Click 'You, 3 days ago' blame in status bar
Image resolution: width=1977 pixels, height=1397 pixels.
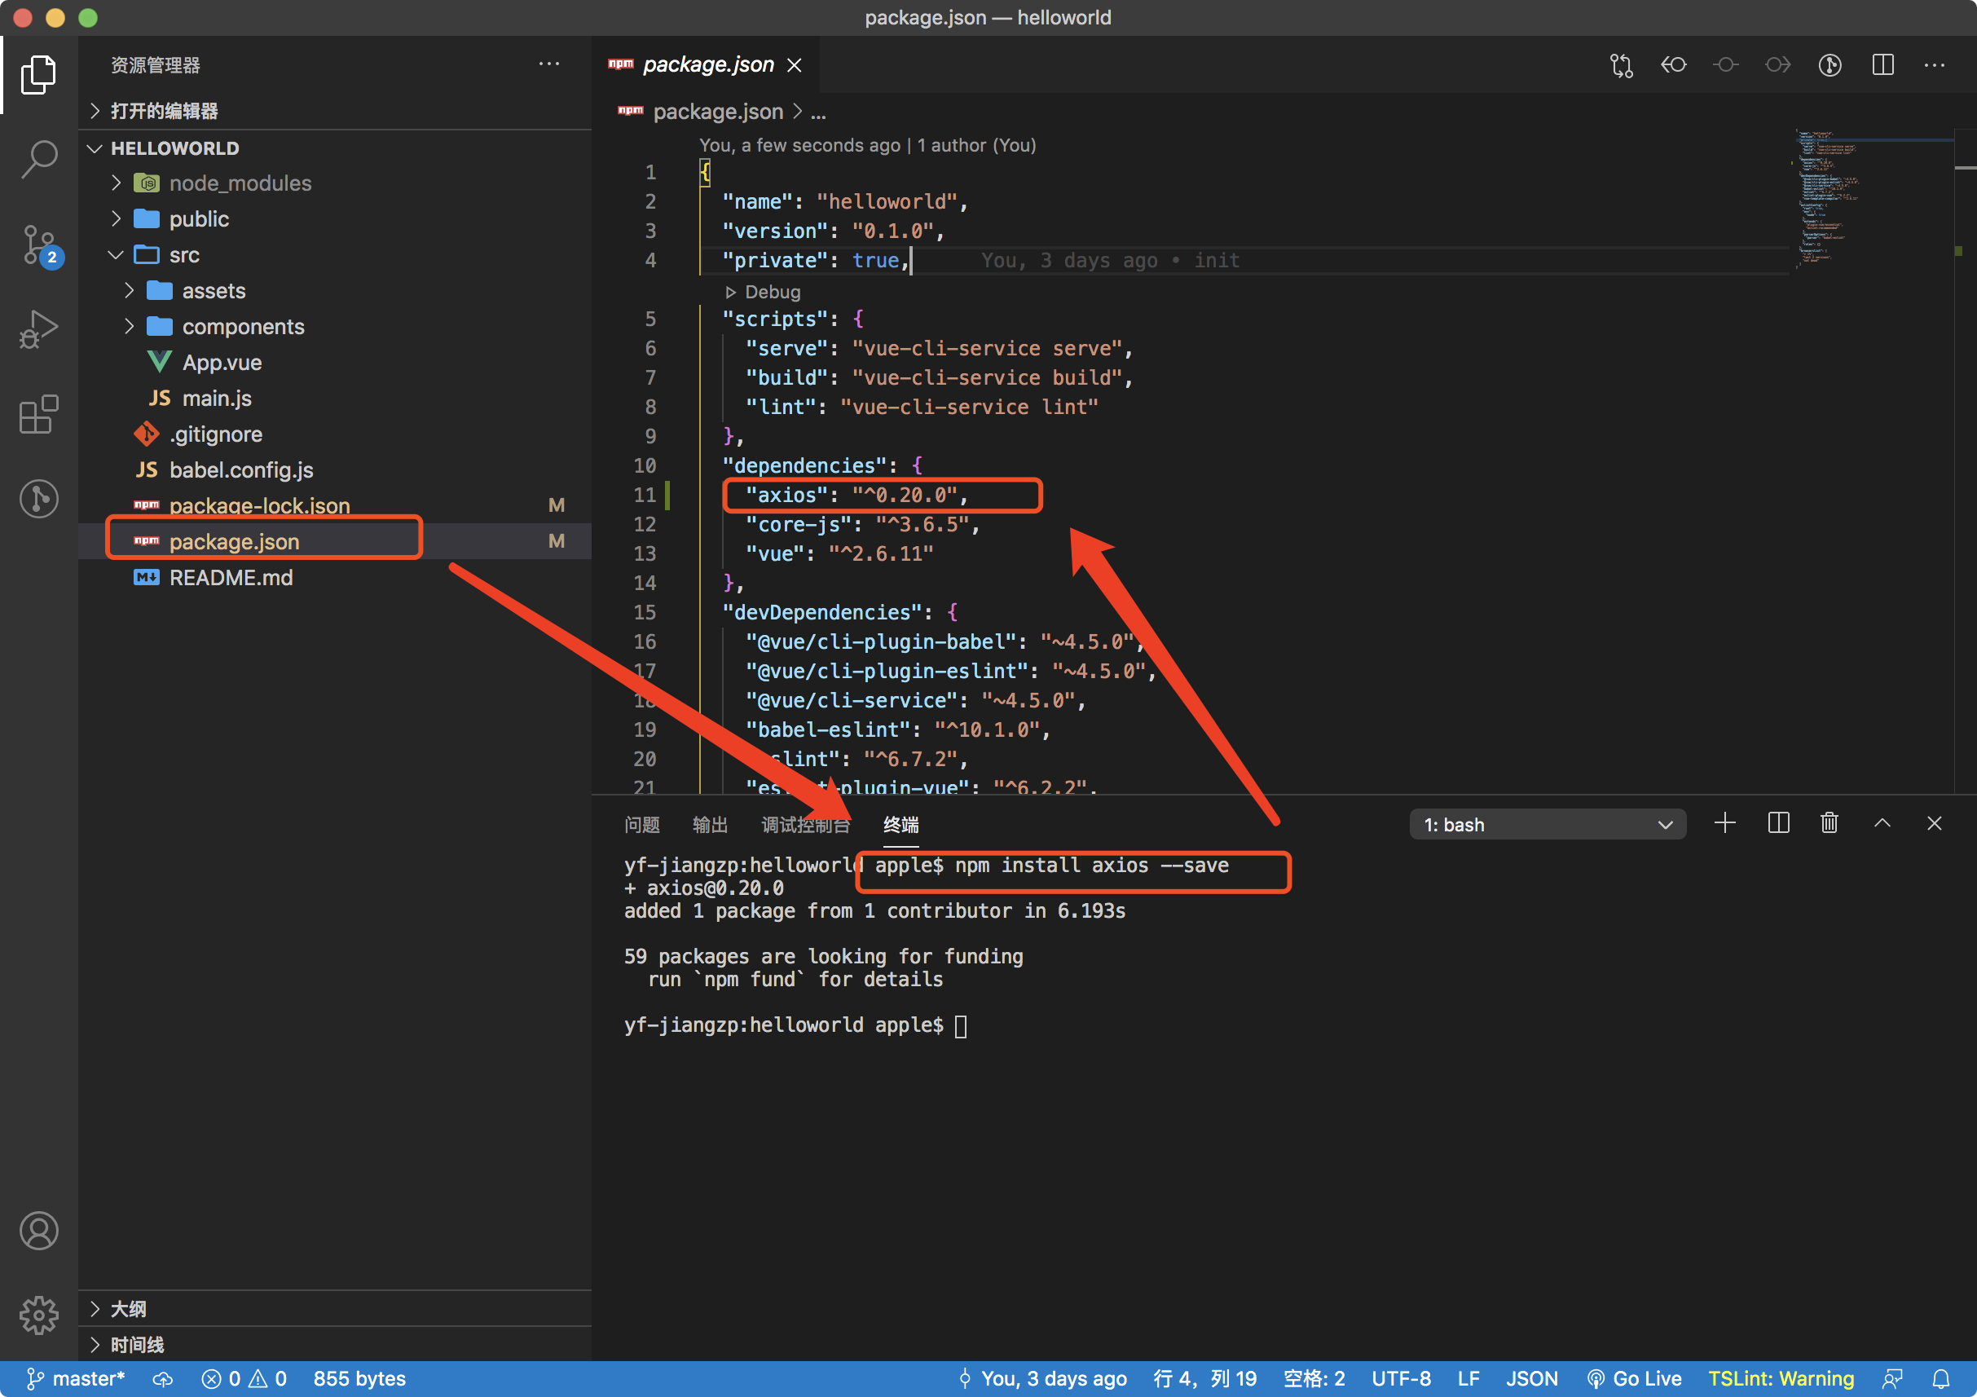click(1043, 1379)
